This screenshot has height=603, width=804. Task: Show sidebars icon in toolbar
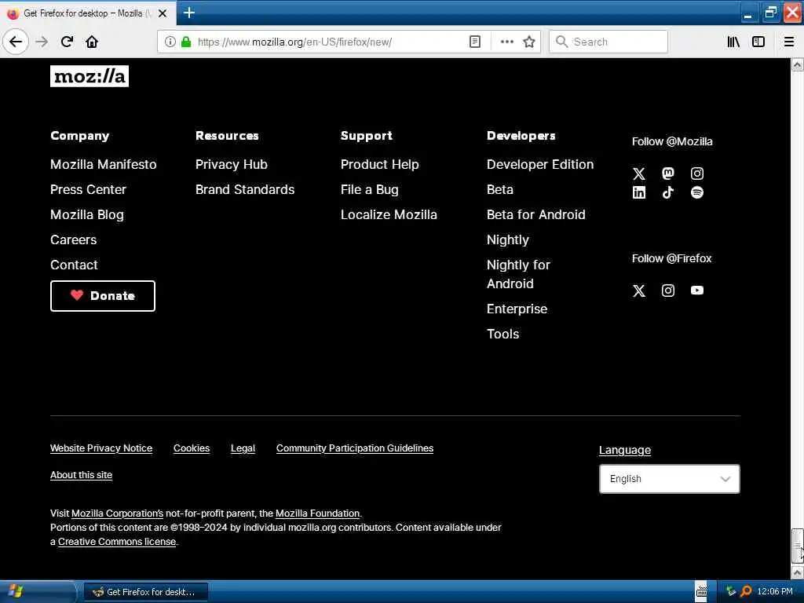point(758,42)
